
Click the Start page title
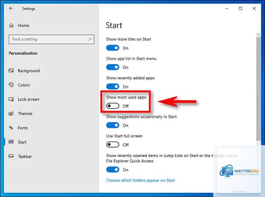114,25
